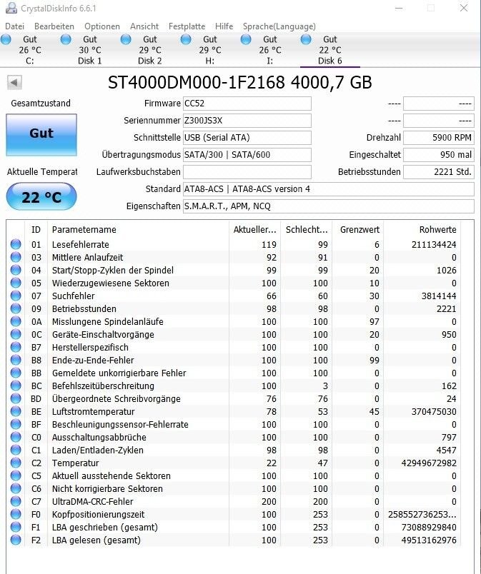Open the Sprache(Language) menu
The height and width of the screenshot is (574, 481).
279,26
